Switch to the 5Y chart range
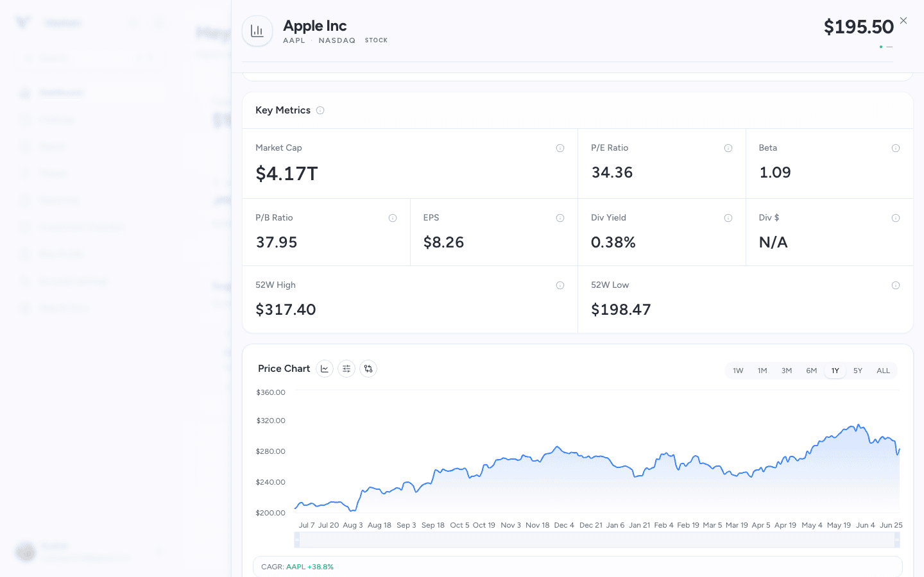 pos(858,371)
